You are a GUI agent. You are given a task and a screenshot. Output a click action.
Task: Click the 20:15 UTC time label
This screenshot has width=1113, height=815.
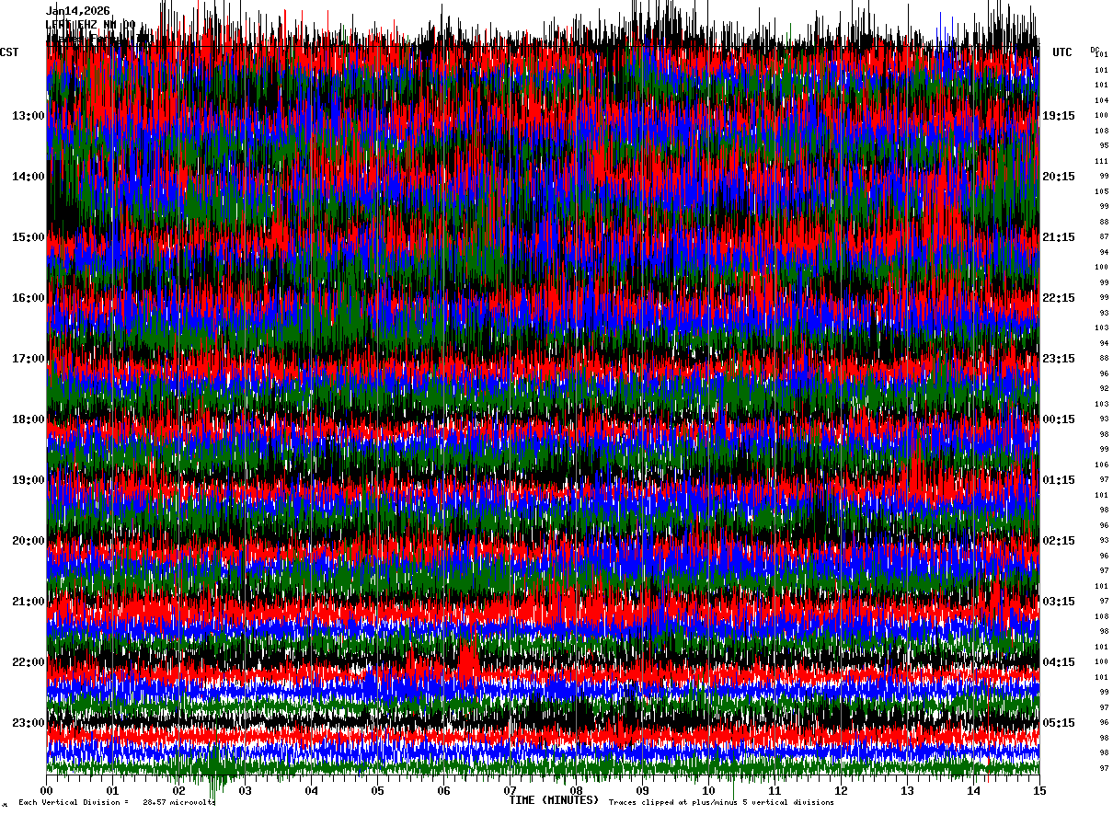[1059, 177]
